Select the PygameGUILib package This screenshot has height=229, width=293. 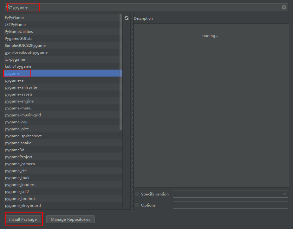tap(63, 38)
